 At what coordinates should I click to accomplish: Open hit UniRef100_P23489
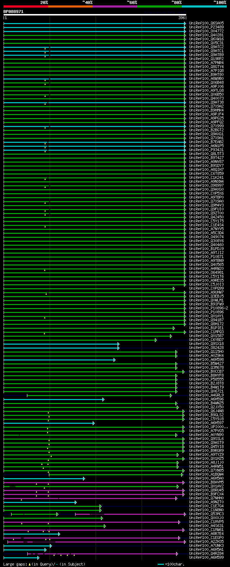[x=206, y=27]
